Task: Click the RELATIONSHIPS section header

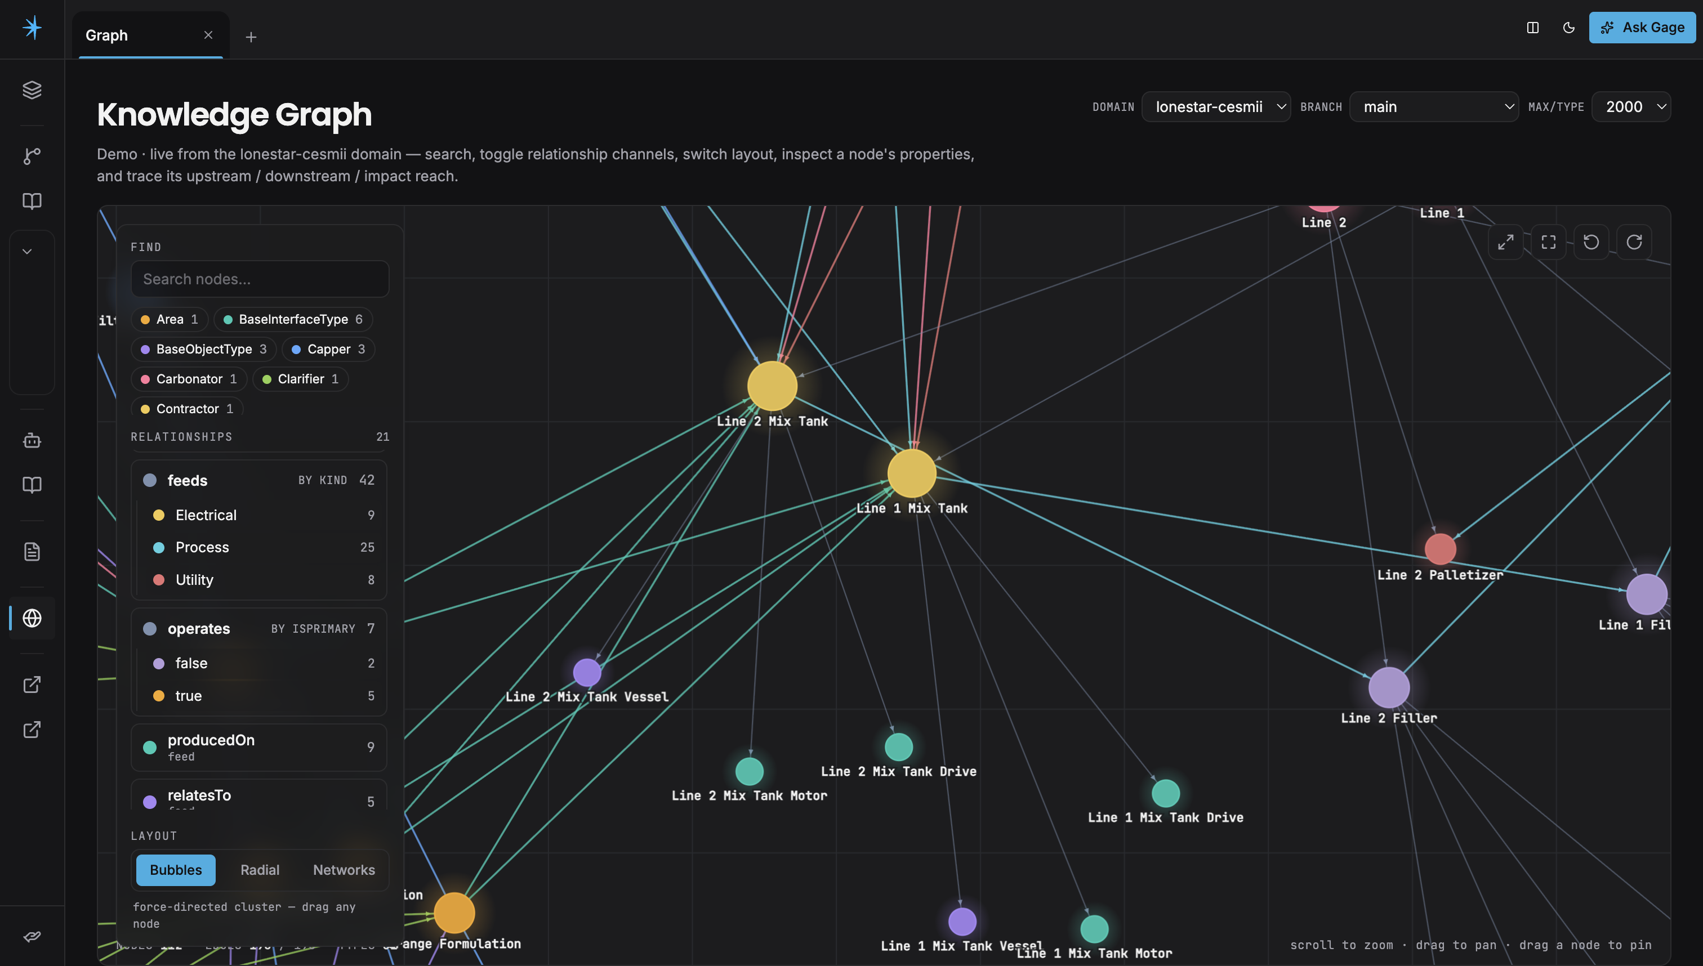Action: (182, 437)
